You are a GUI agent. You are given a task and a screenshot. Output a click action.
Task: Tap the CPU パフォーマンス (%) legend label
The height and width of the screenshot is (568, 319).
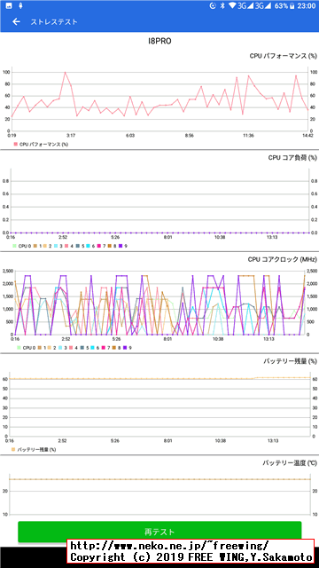click(43, 144)
